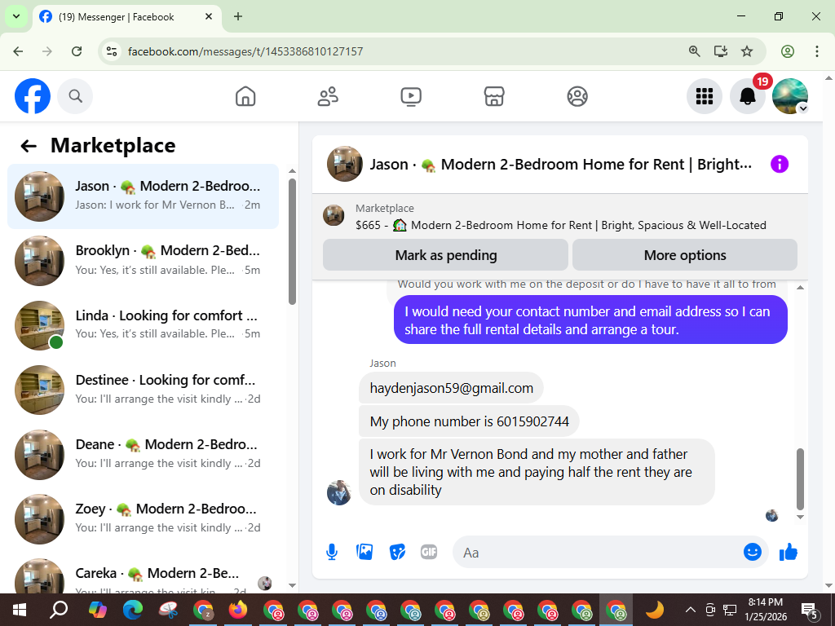The width and height of the screenshot is (835, 626).
Task: Open the Groups icon in top navigation
Action: pos(577,96)
